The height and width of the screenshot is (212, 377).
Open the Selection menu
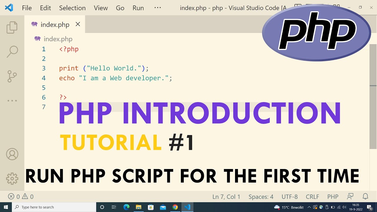coord(72,8)
